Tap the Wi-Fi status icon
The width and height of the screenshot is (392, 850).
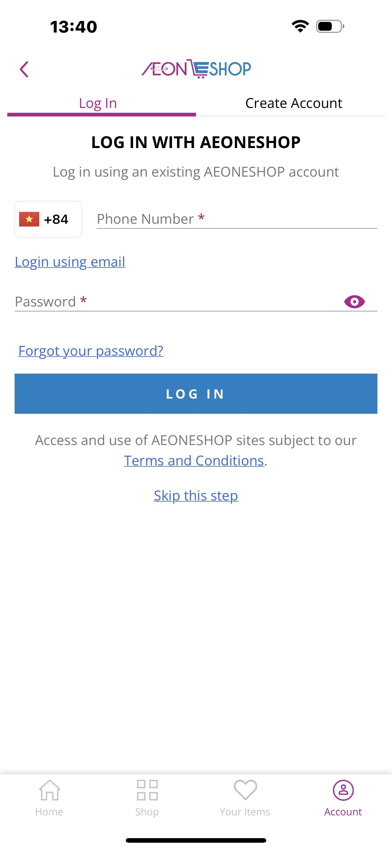pos(300,26)
